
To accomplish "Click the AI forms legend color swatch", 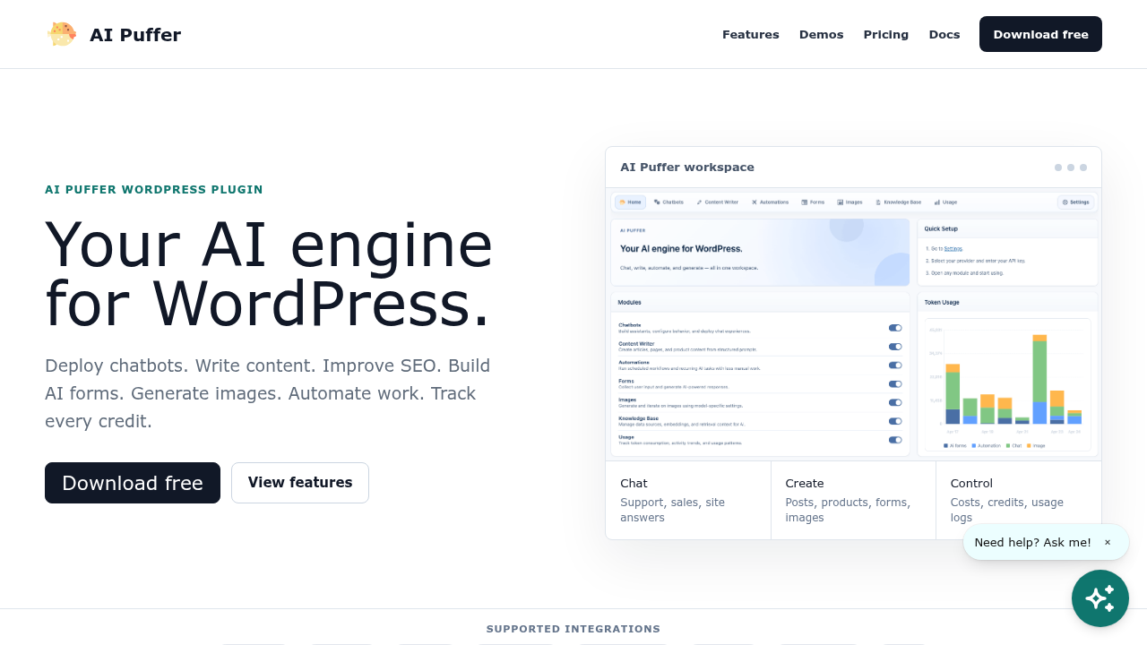I will point(945,445).
